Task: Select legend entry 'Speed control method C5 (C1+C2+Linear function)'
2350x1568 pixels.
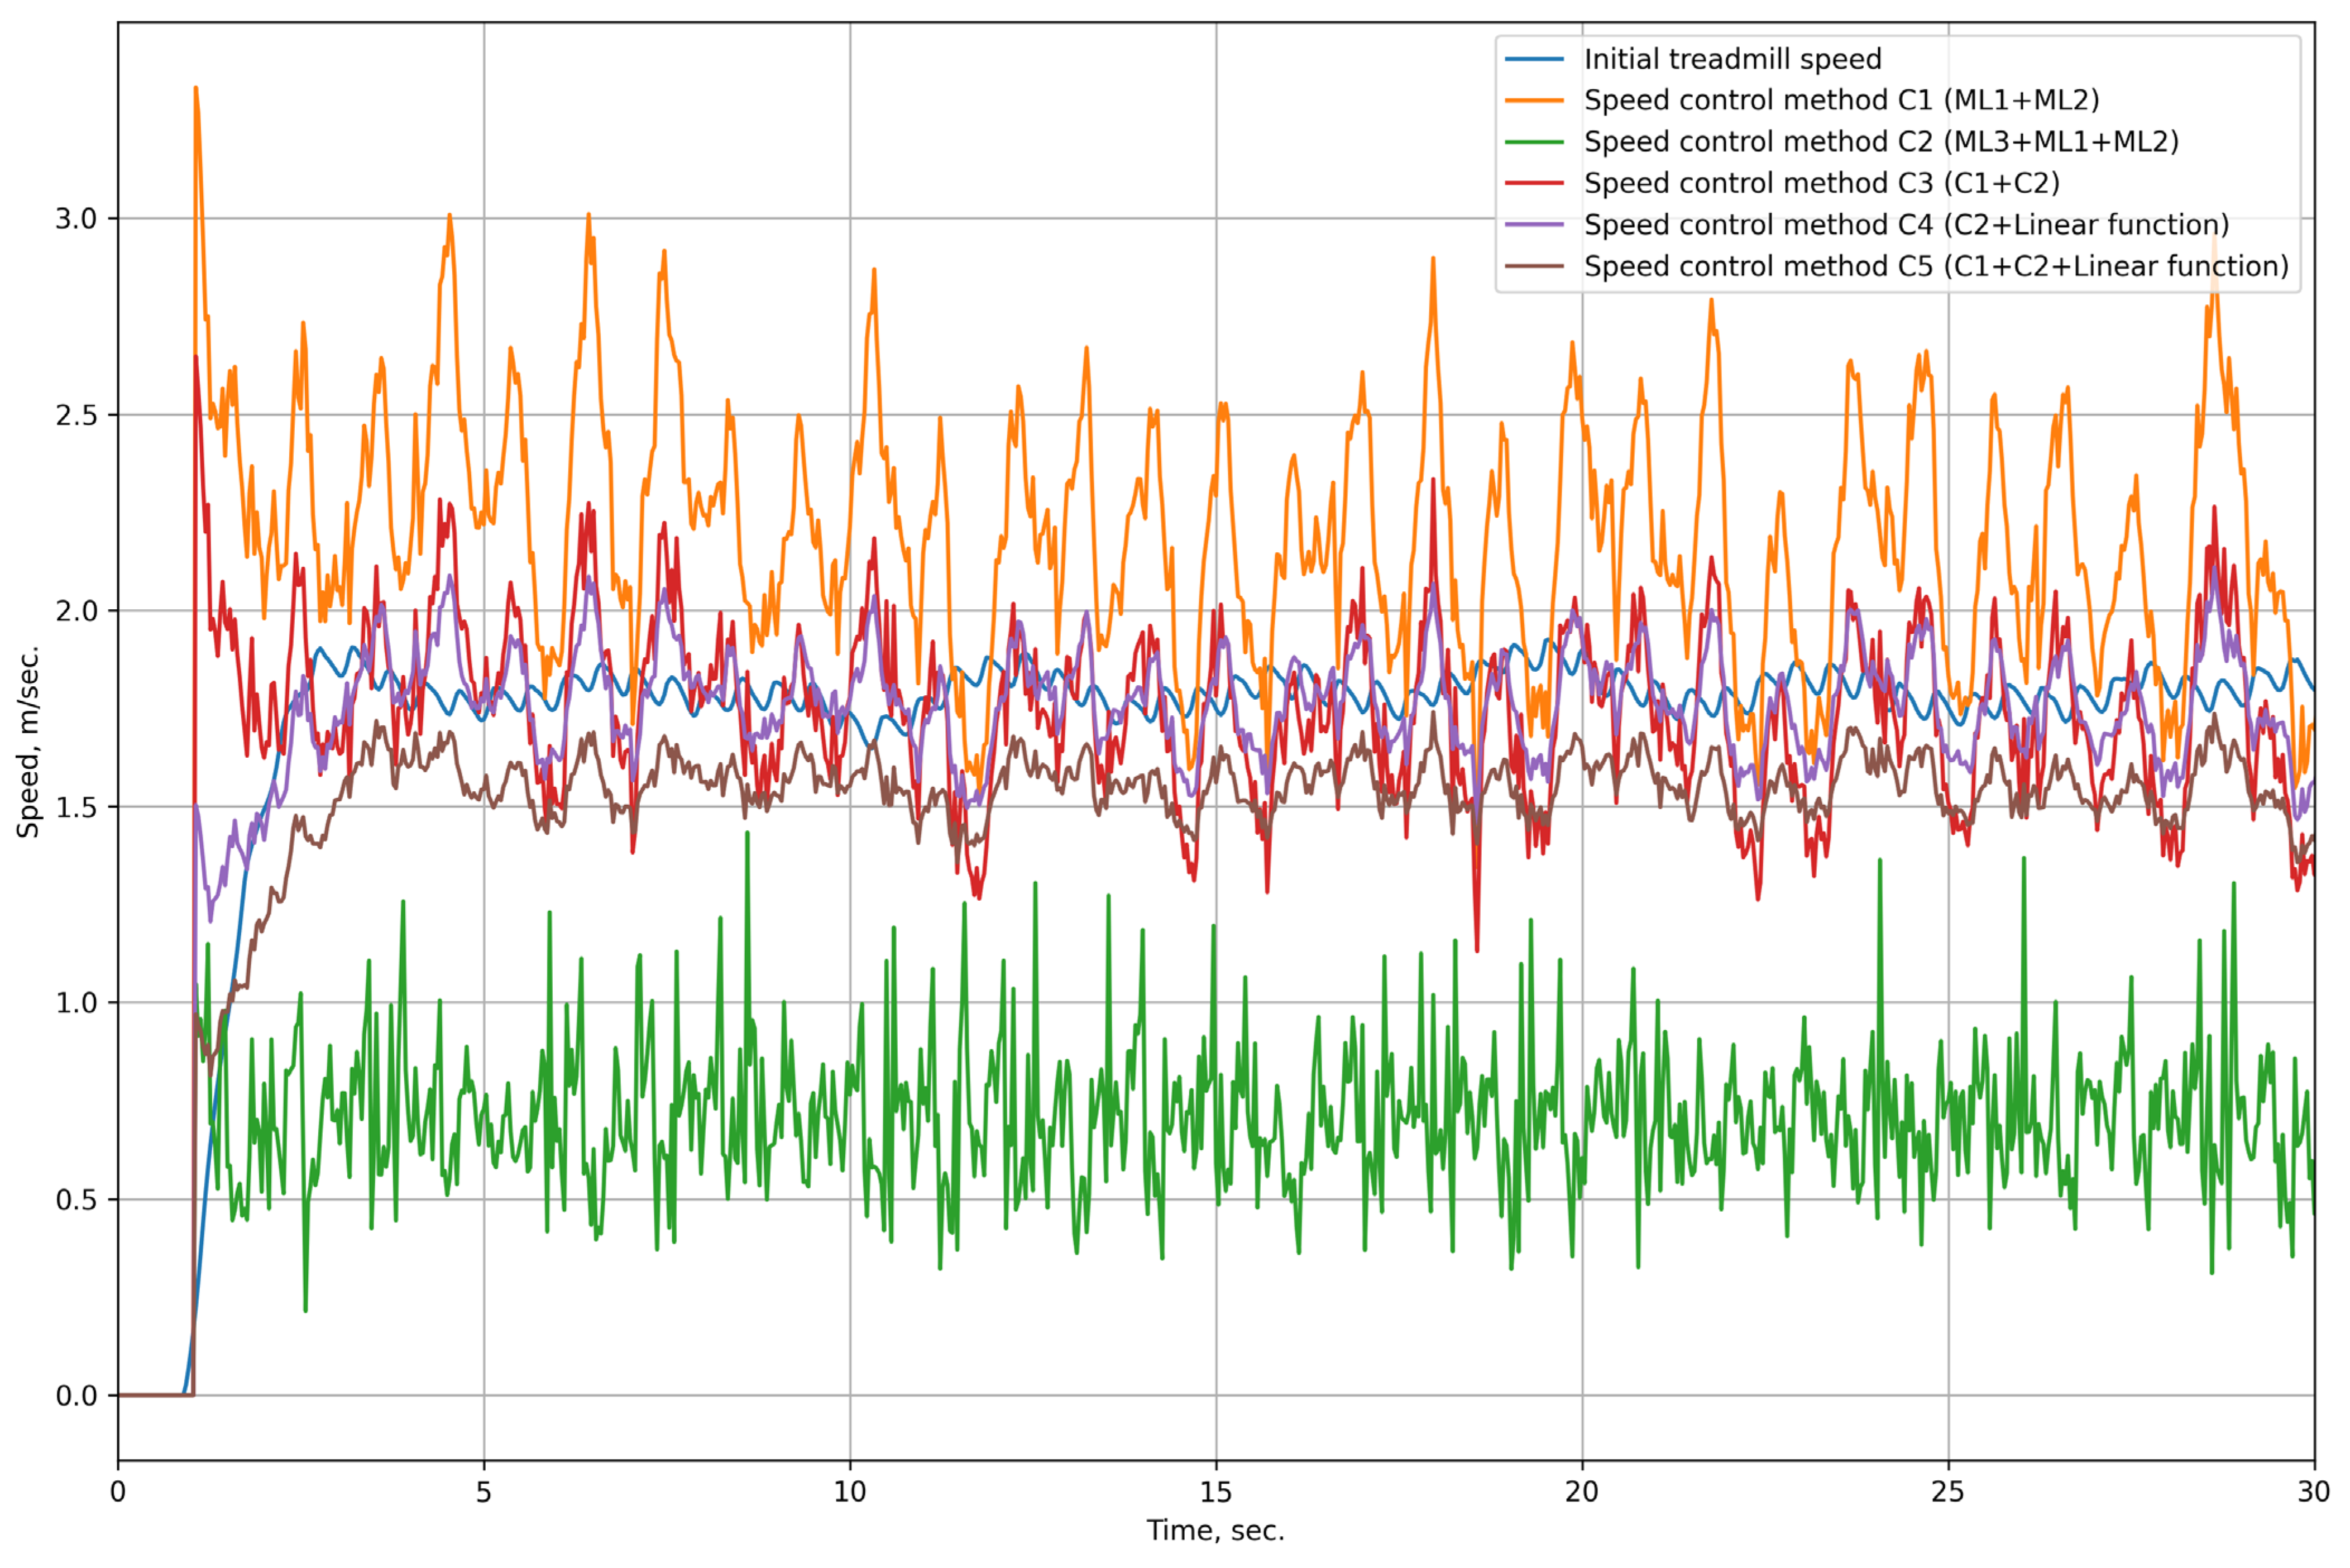Action: 1936,267
